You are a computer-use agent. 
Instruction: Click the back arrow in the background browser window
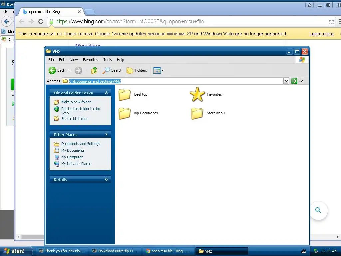[6, 21]
